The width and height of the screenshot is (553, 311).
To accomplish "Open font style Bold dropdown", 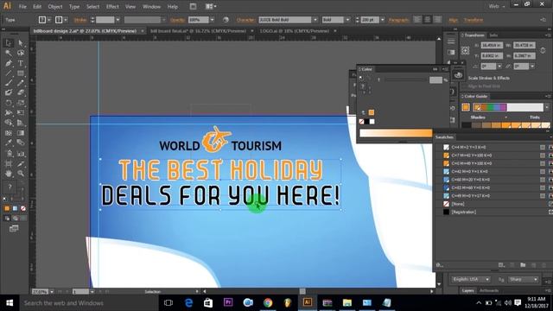I will (347, 20).
